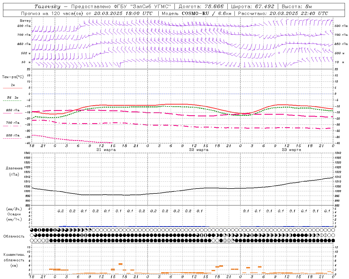
Task: Click the Прогноз на 120 часа(ов) text
Action: coord(52,13)
